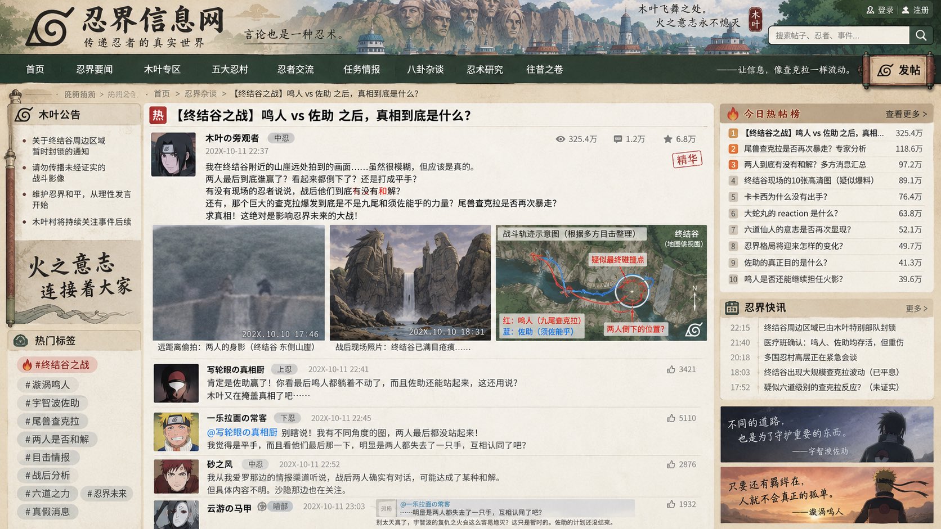Click the comment bubble icon showing 1.2万
Viewport: 941px width, 529px height.
617,139
